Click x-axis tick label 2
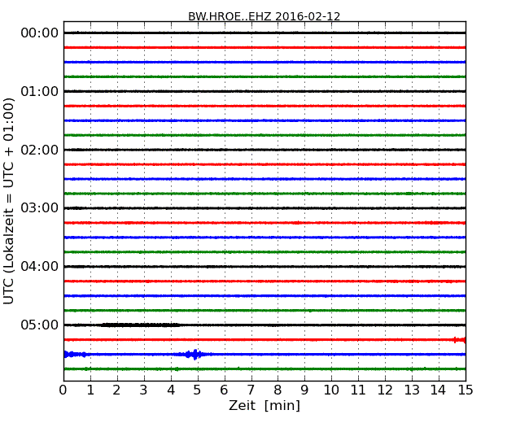This screenshot has height=423, width=529. [x=117, y=390]
